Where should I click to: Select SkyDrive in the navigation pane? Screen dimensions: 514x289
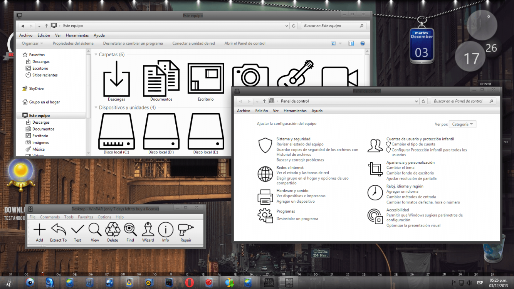pos(36,89)
